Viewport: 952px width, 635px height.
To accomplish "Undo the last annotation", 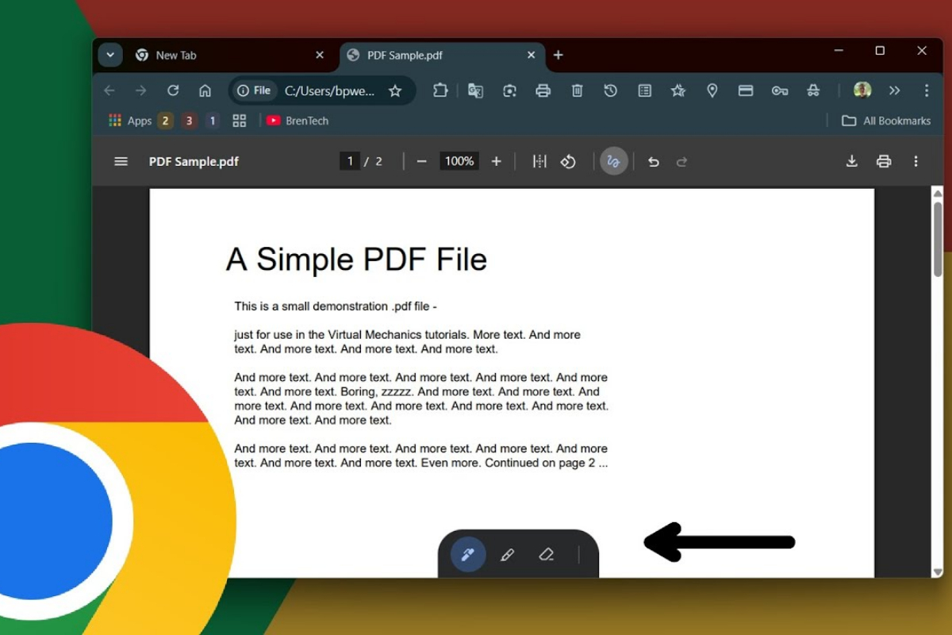I will [654, 162].
